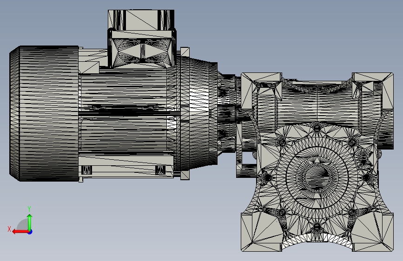
Task: Click the blue Z axis dot at the triad origin
Action: coord(30,232)
